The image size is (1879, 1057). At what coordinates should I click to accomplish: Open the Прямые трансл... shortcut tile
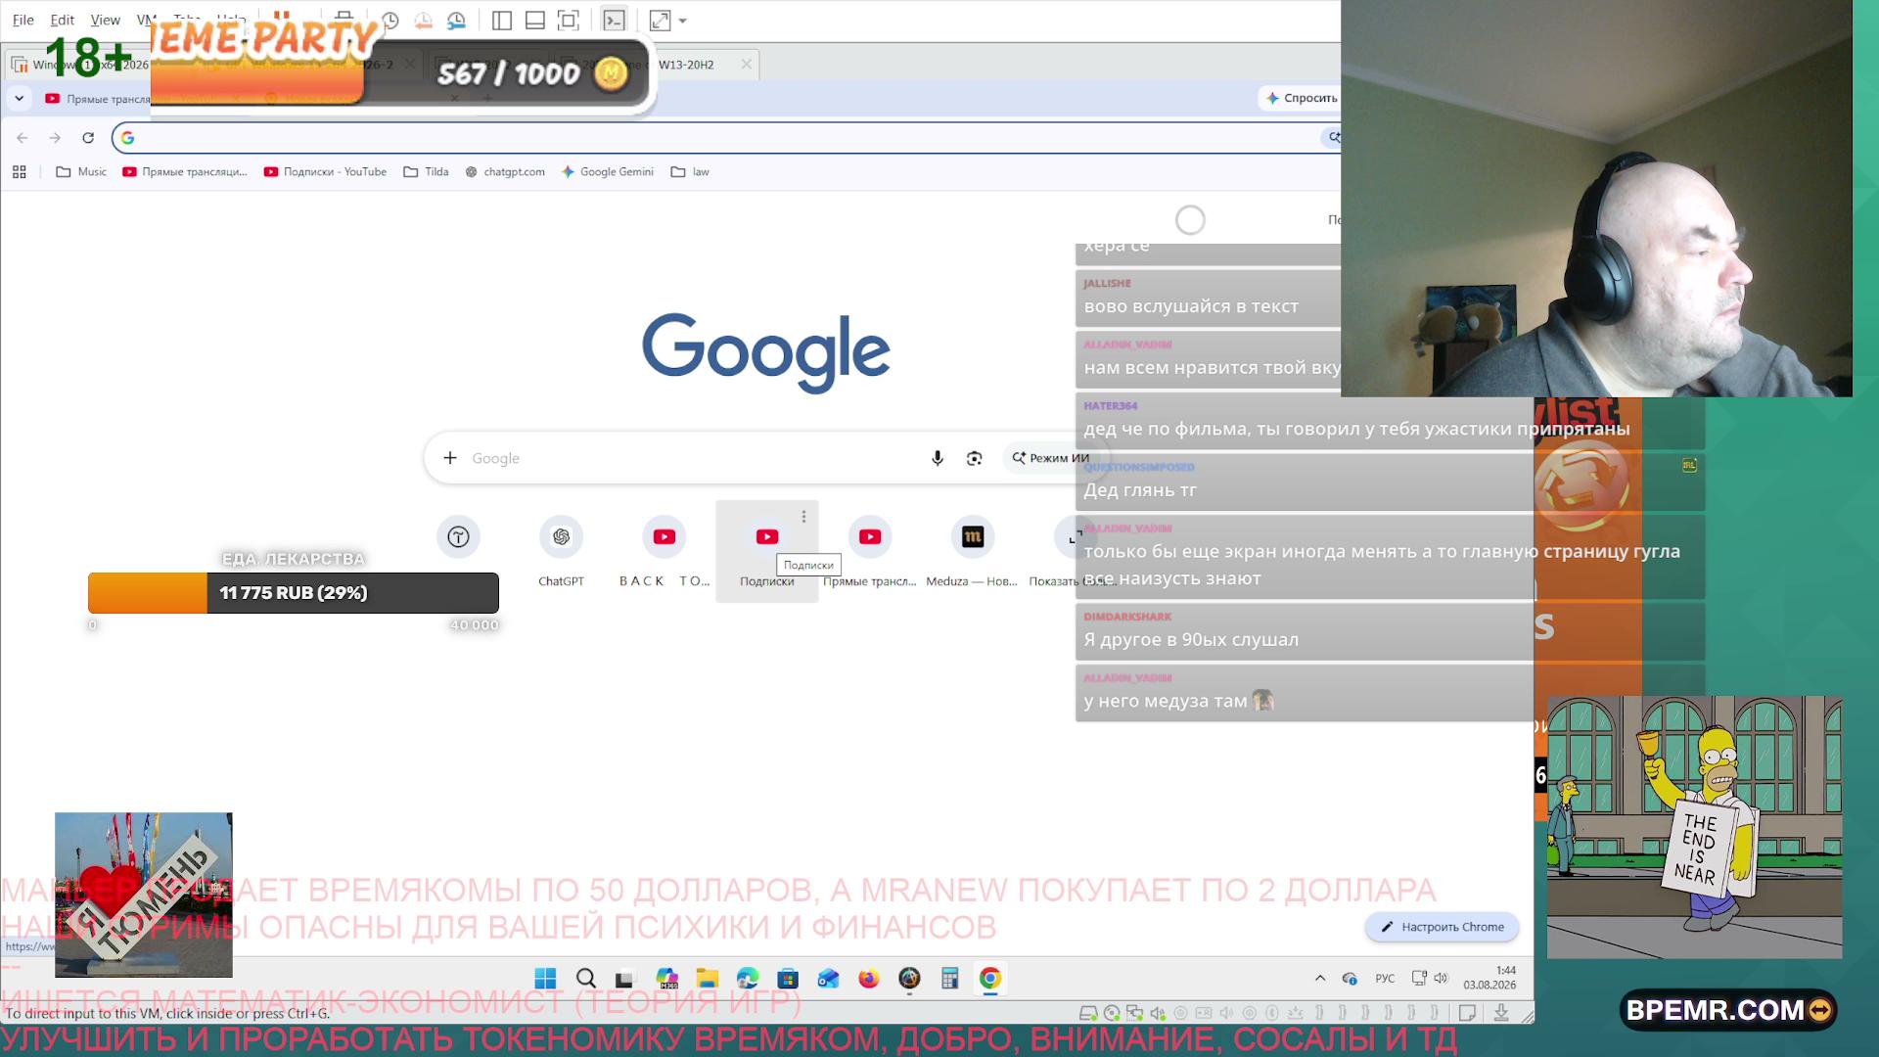click(x=870, y=550)
